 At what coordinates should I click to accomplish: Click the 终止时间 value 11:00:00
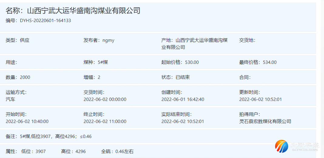(105, 121)
